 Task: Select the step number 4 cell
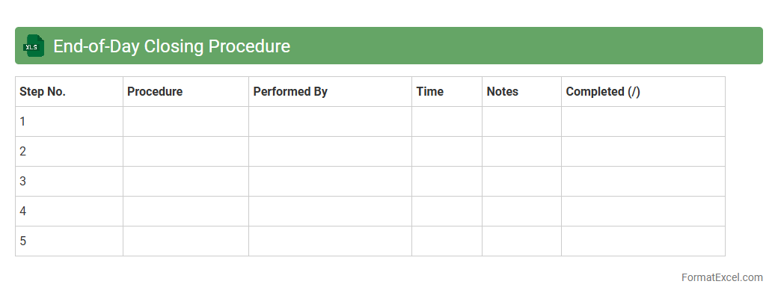tap(69, 212)
